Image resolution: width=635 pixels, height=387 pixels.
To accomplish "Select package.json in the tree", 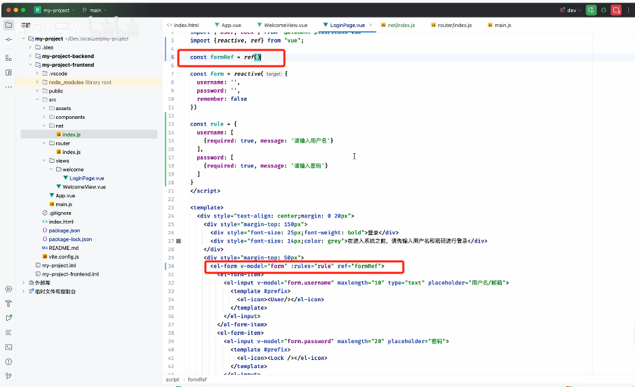I will click(61, 230).
